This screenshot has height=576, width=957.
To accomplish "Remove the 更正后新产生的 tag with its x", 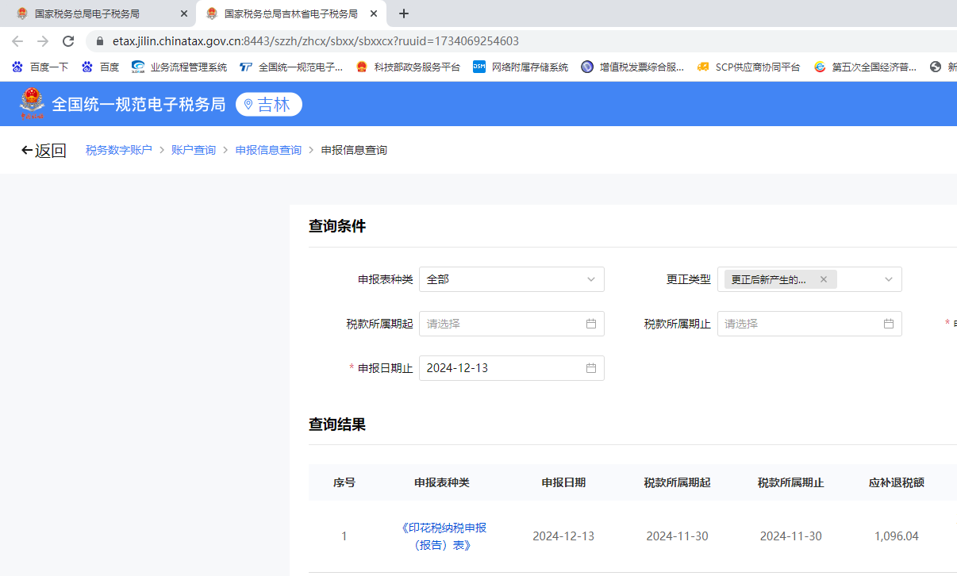I will point(824,279).
